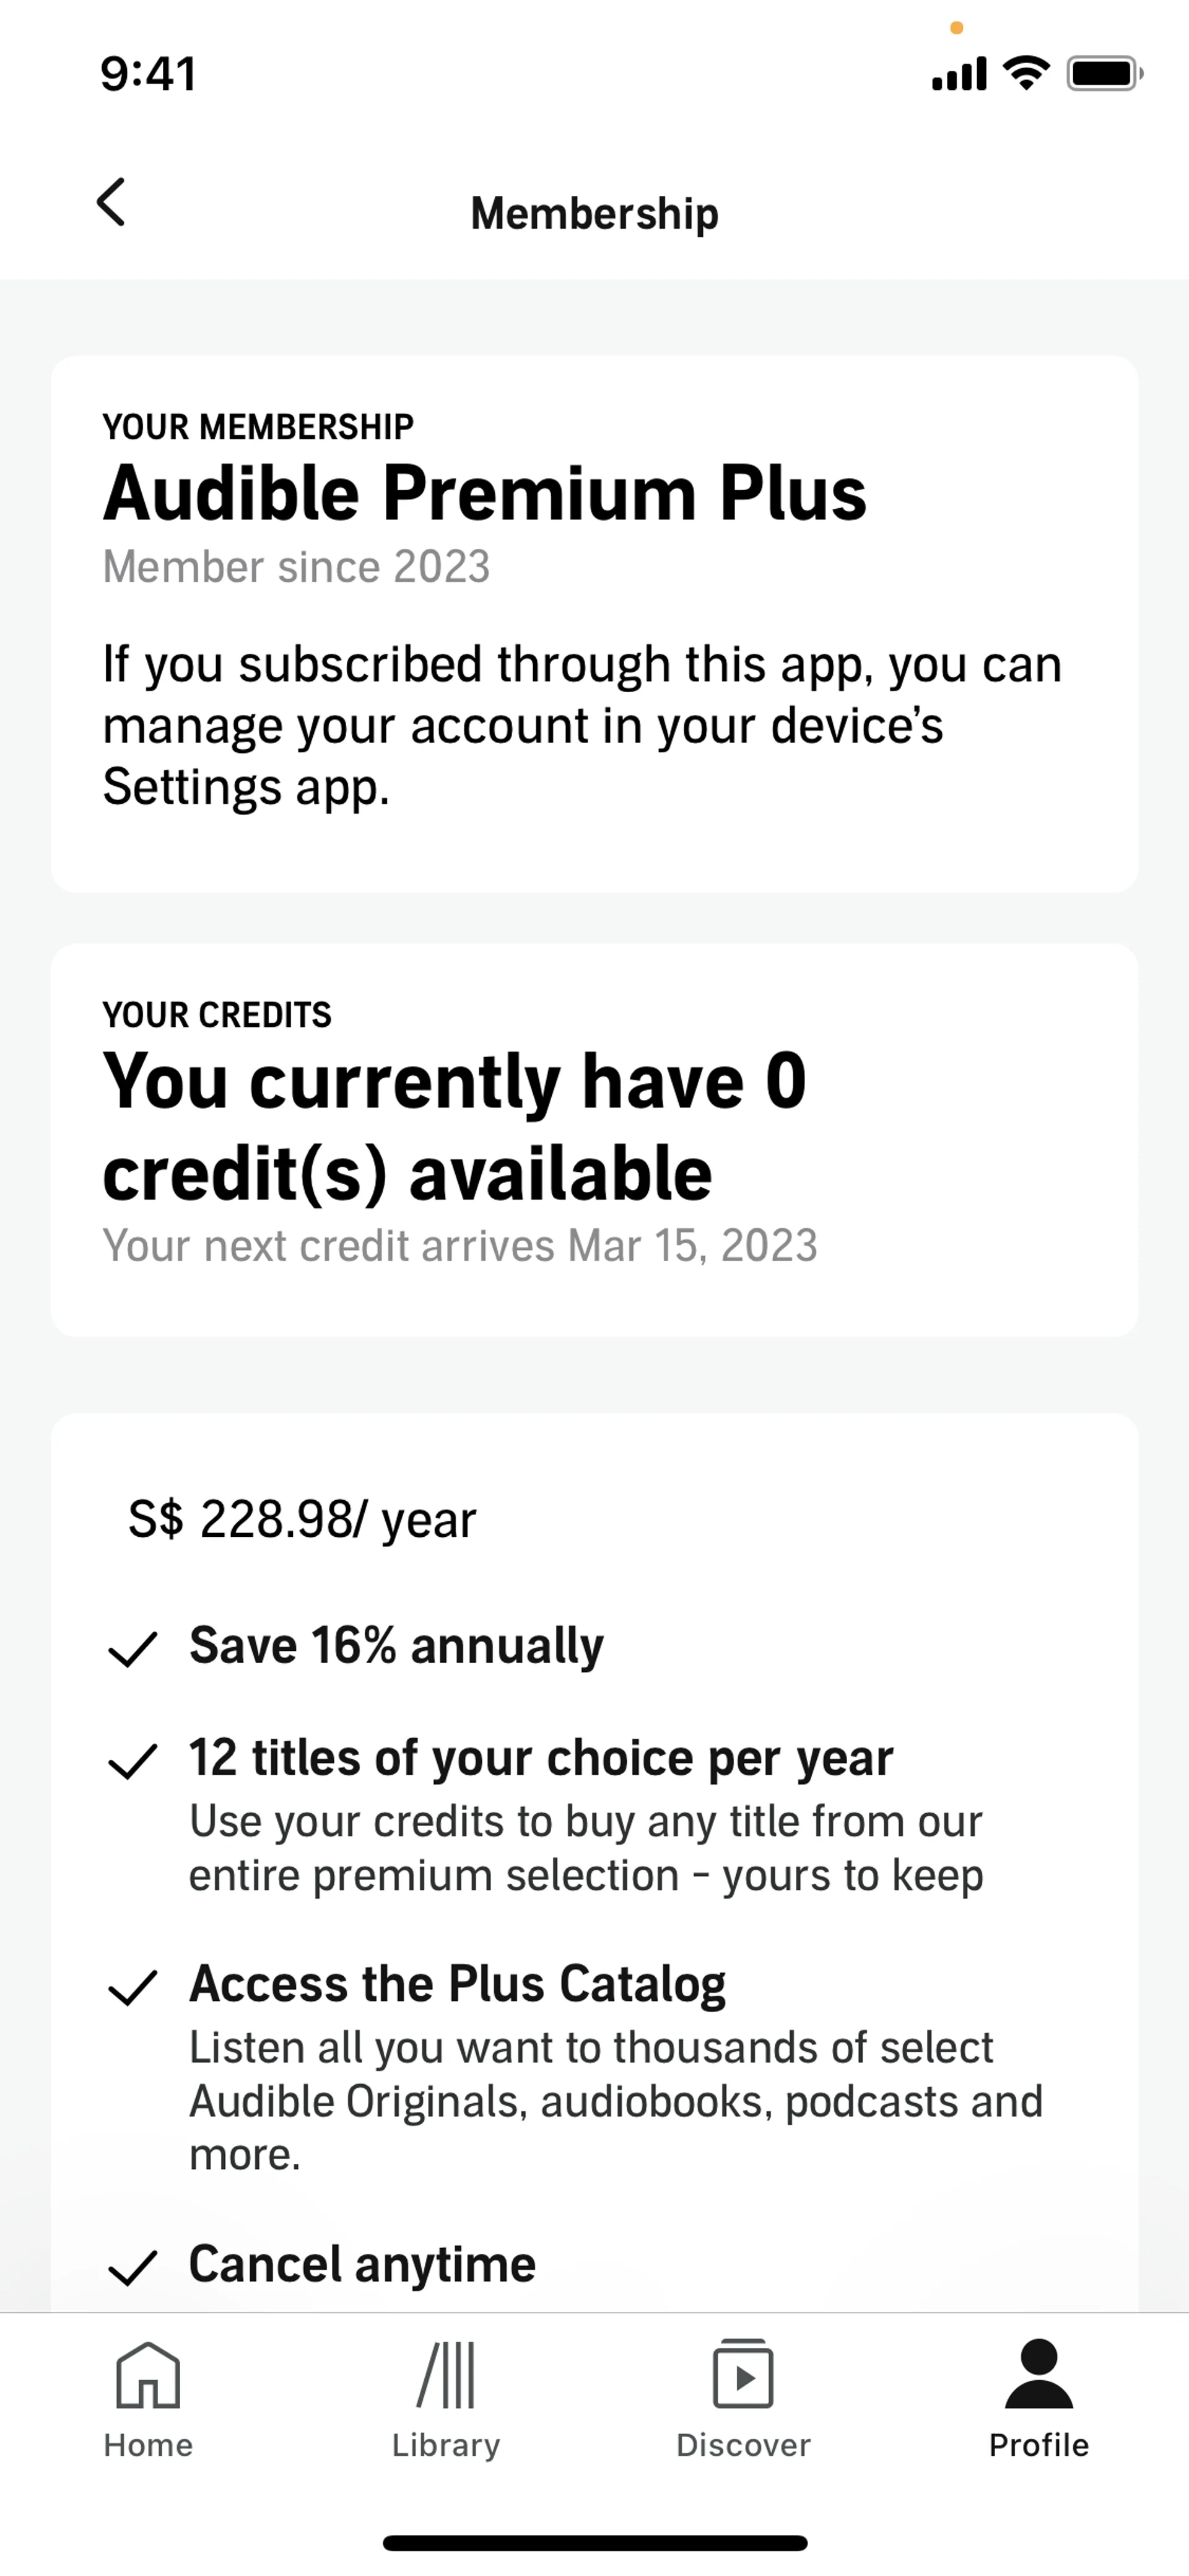Tap the home indicator bar
This screenshot has height=2576, width=1189.
[x=594, y=2542]
